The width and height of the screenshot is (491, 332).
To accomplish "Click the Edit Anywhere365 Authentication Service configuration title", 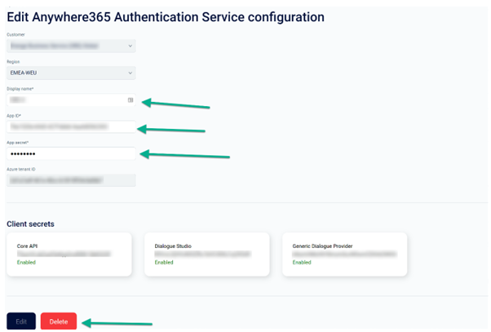I will pyautogui.click(x=166, y=17).
